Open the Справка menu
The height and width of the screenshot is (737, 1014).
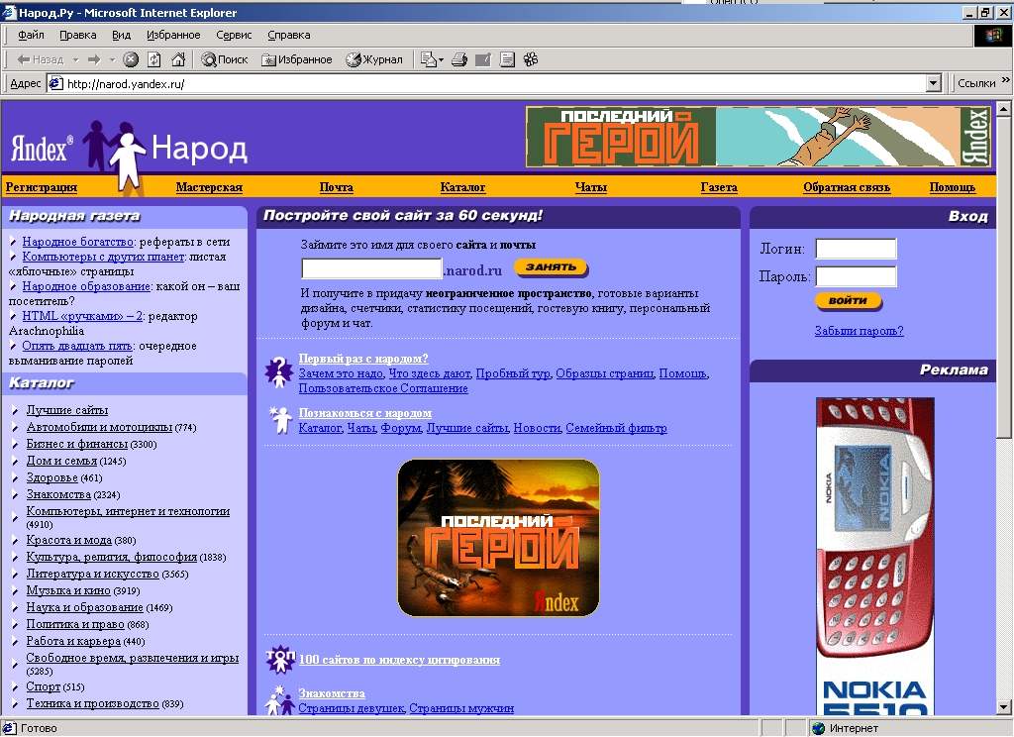[289, 35]
